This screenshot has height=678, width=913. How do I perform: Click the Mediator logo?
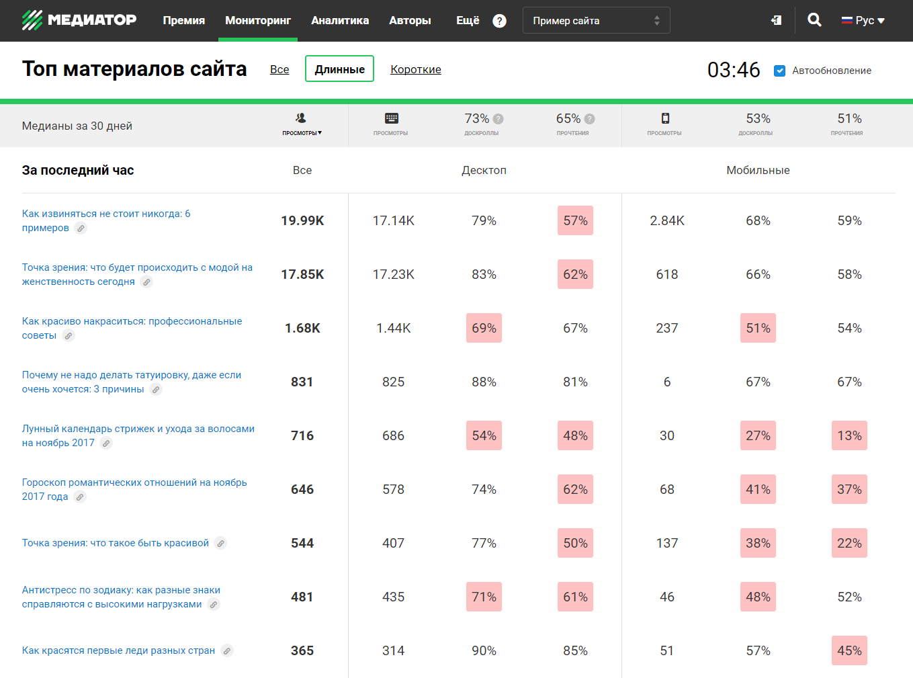pyautogui.click(x=79, y=20)
